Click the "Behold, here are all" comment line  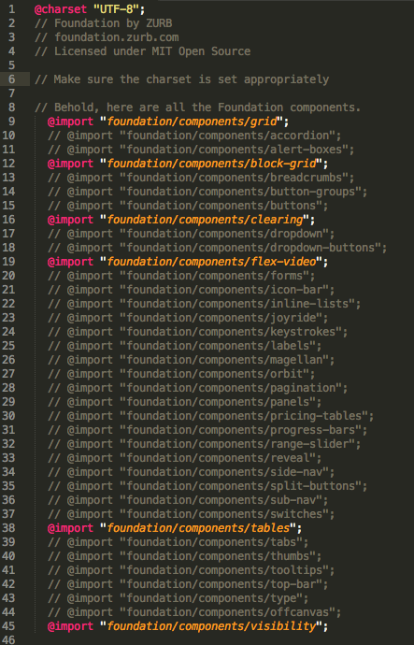(x=197, y=107)
